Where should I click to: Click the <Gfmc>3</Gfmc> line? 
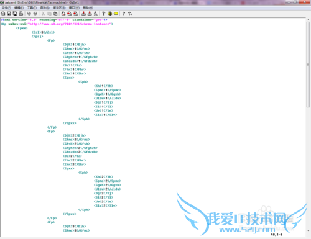(76, 230)
